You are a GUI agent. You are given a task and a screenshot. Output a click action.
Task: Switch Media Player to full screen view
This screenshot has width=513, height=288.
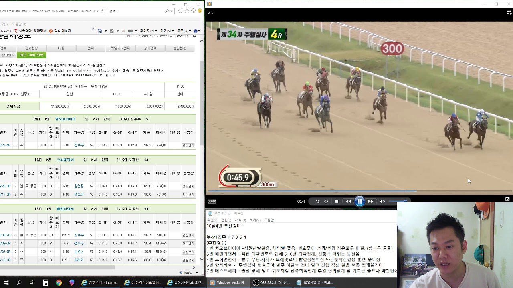pos(507,199)
